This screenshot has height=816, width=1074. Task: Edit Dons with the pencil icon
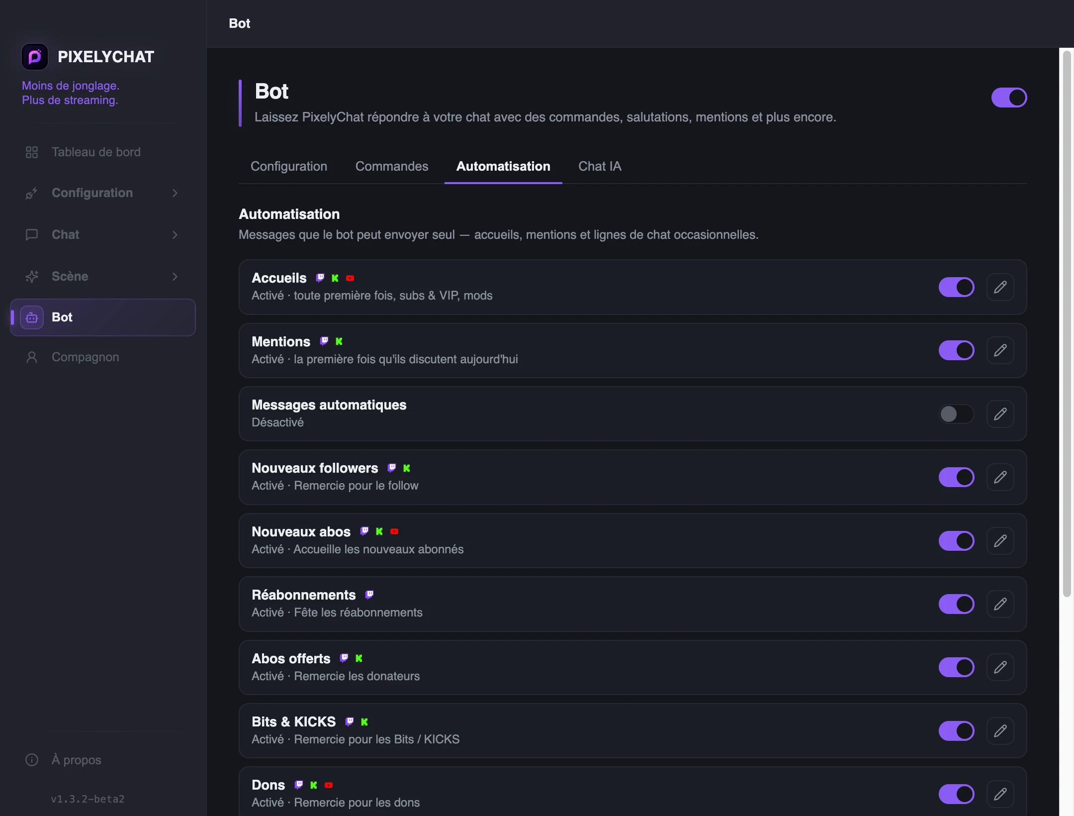click(x=1000, y=794)
